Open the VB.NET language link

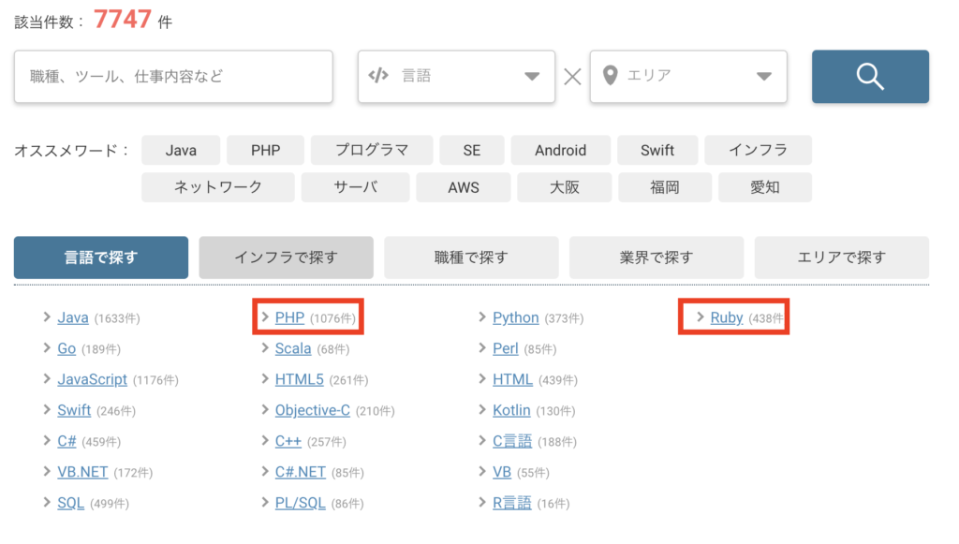point(82,472)
